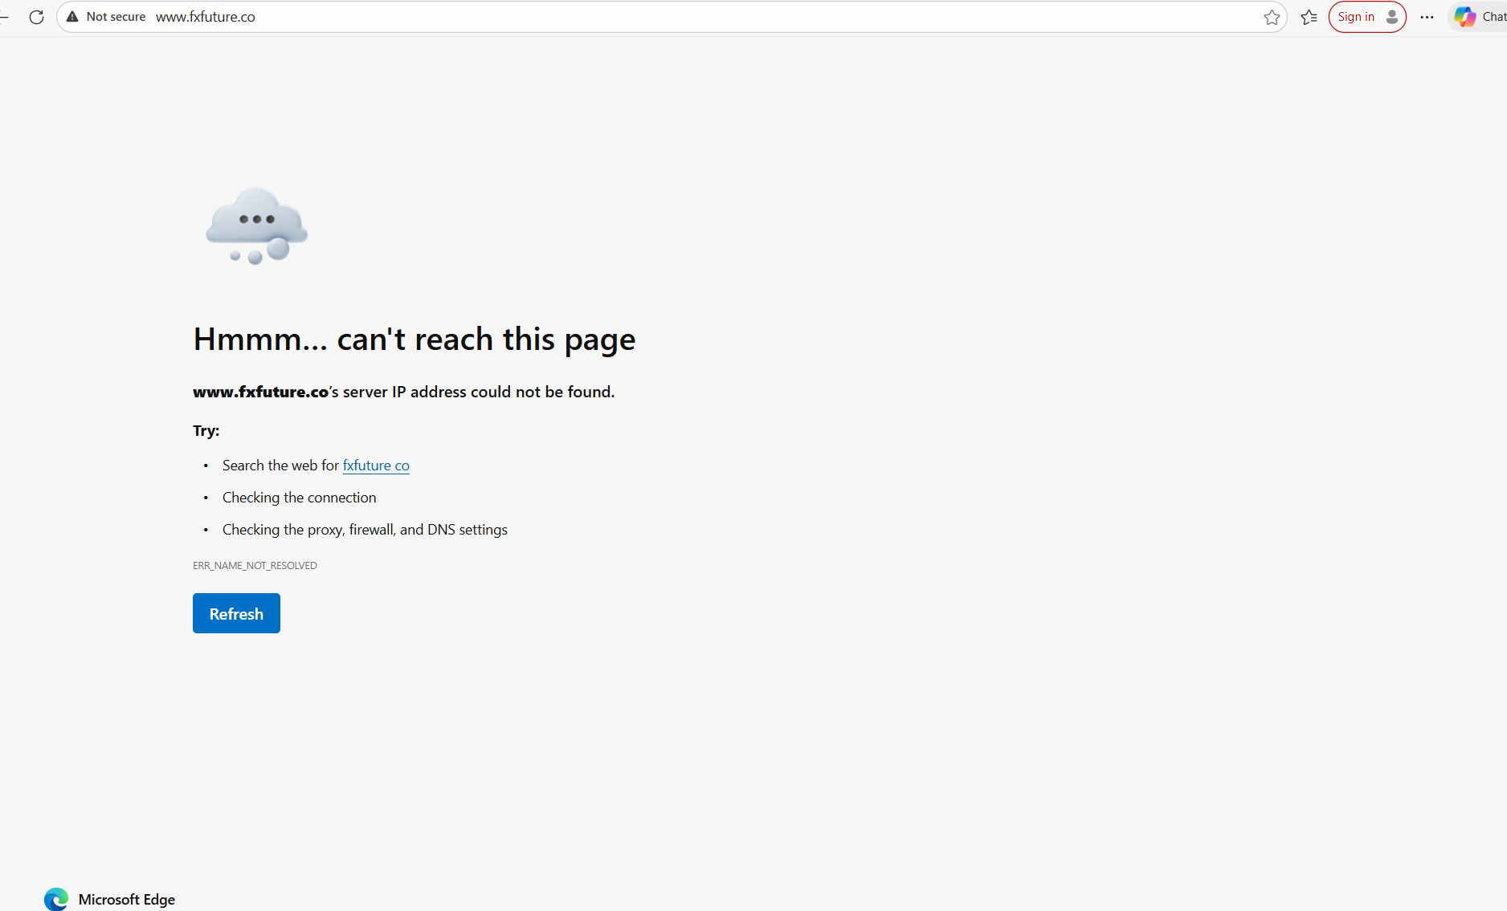Go back using the back arrow

[4, 17]
